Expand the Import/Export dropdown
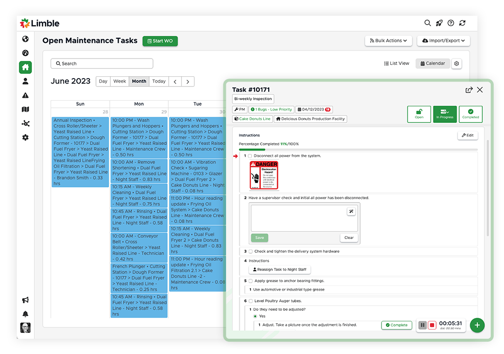Image resolution: width=504 pixels, height=354 pixels. [x=443, y=41]
